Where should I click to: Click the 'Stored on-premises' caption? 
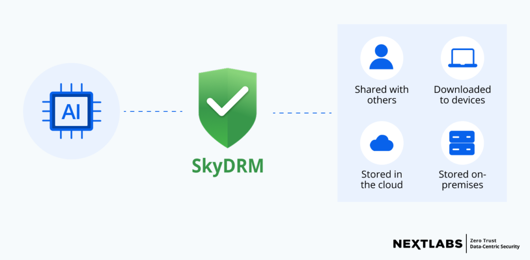[462, 180]
